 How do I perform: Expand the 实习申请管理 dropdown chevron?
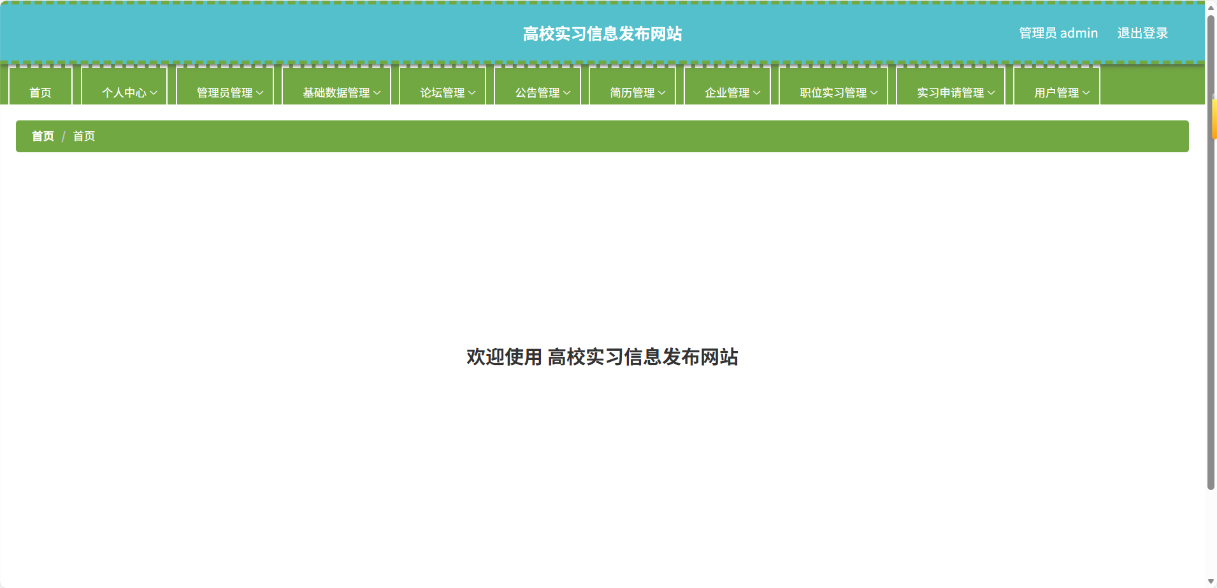coord(991,93)
